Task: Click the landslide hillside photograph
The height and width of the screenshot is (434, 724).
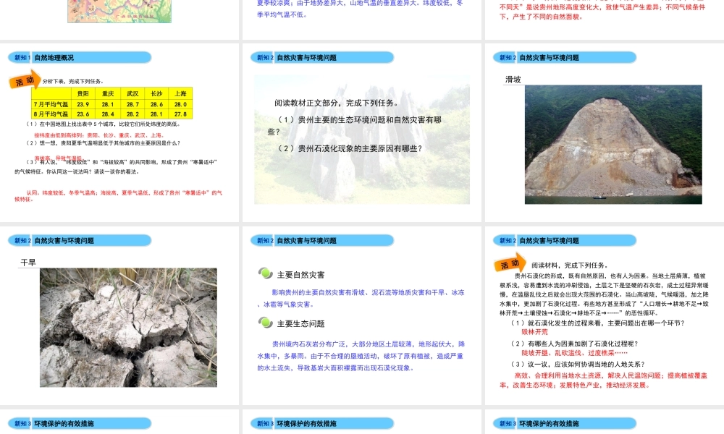Action: 613,145
